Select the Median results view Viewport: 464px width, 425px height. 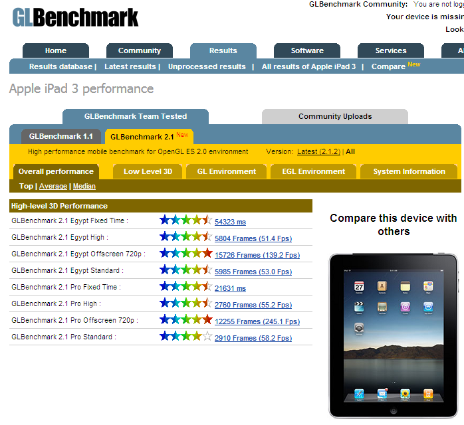84,187
